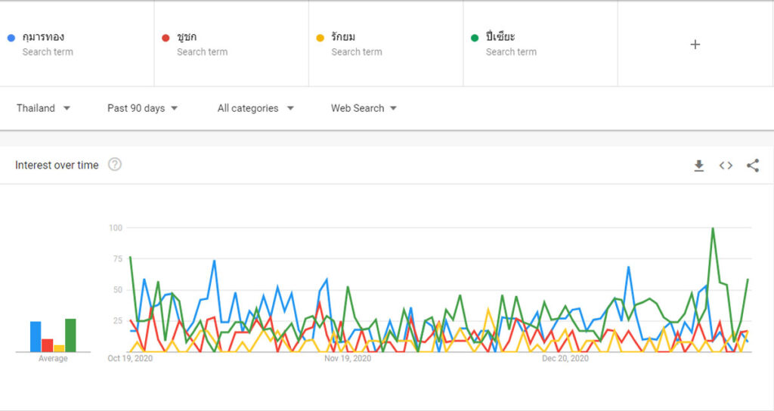The height and width of the screenshot is (411, 774).
Task: Select the green dot of ปี่เซียะ term
Action: [x=475, y=38]
